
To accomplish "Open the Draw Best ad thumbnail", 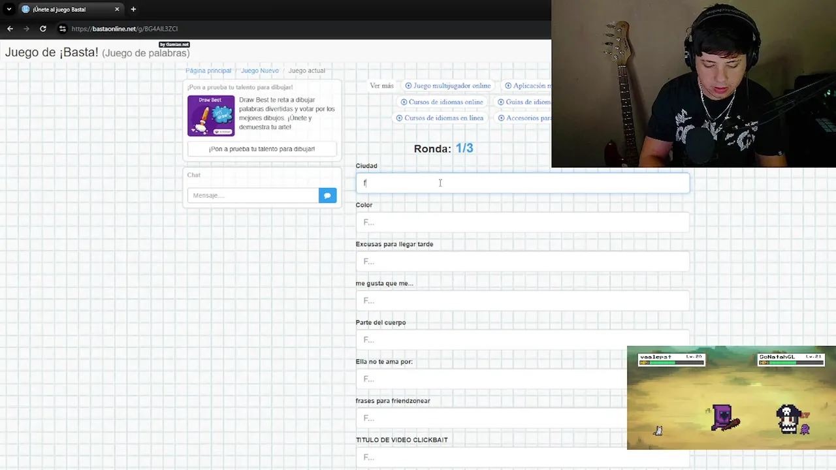I will click(211, 116).
